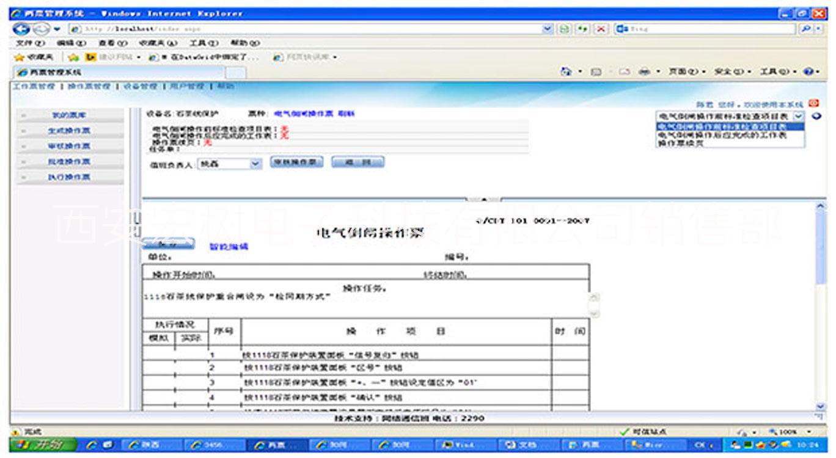Viewport: 836px width, 458px height.
Task: Select 我的票库 in the left sidebar
Action: tap(69, 115)
